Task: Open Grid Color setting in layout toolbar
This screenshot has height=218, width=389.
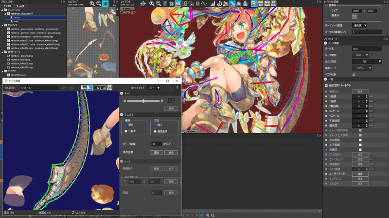Action: tap(267, 3)
